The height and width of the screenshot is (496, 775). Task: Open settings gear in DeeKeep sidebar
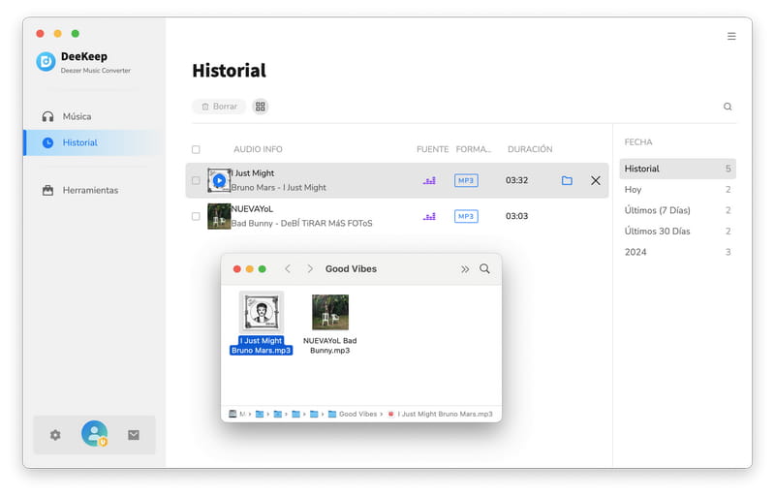(55, 435)
